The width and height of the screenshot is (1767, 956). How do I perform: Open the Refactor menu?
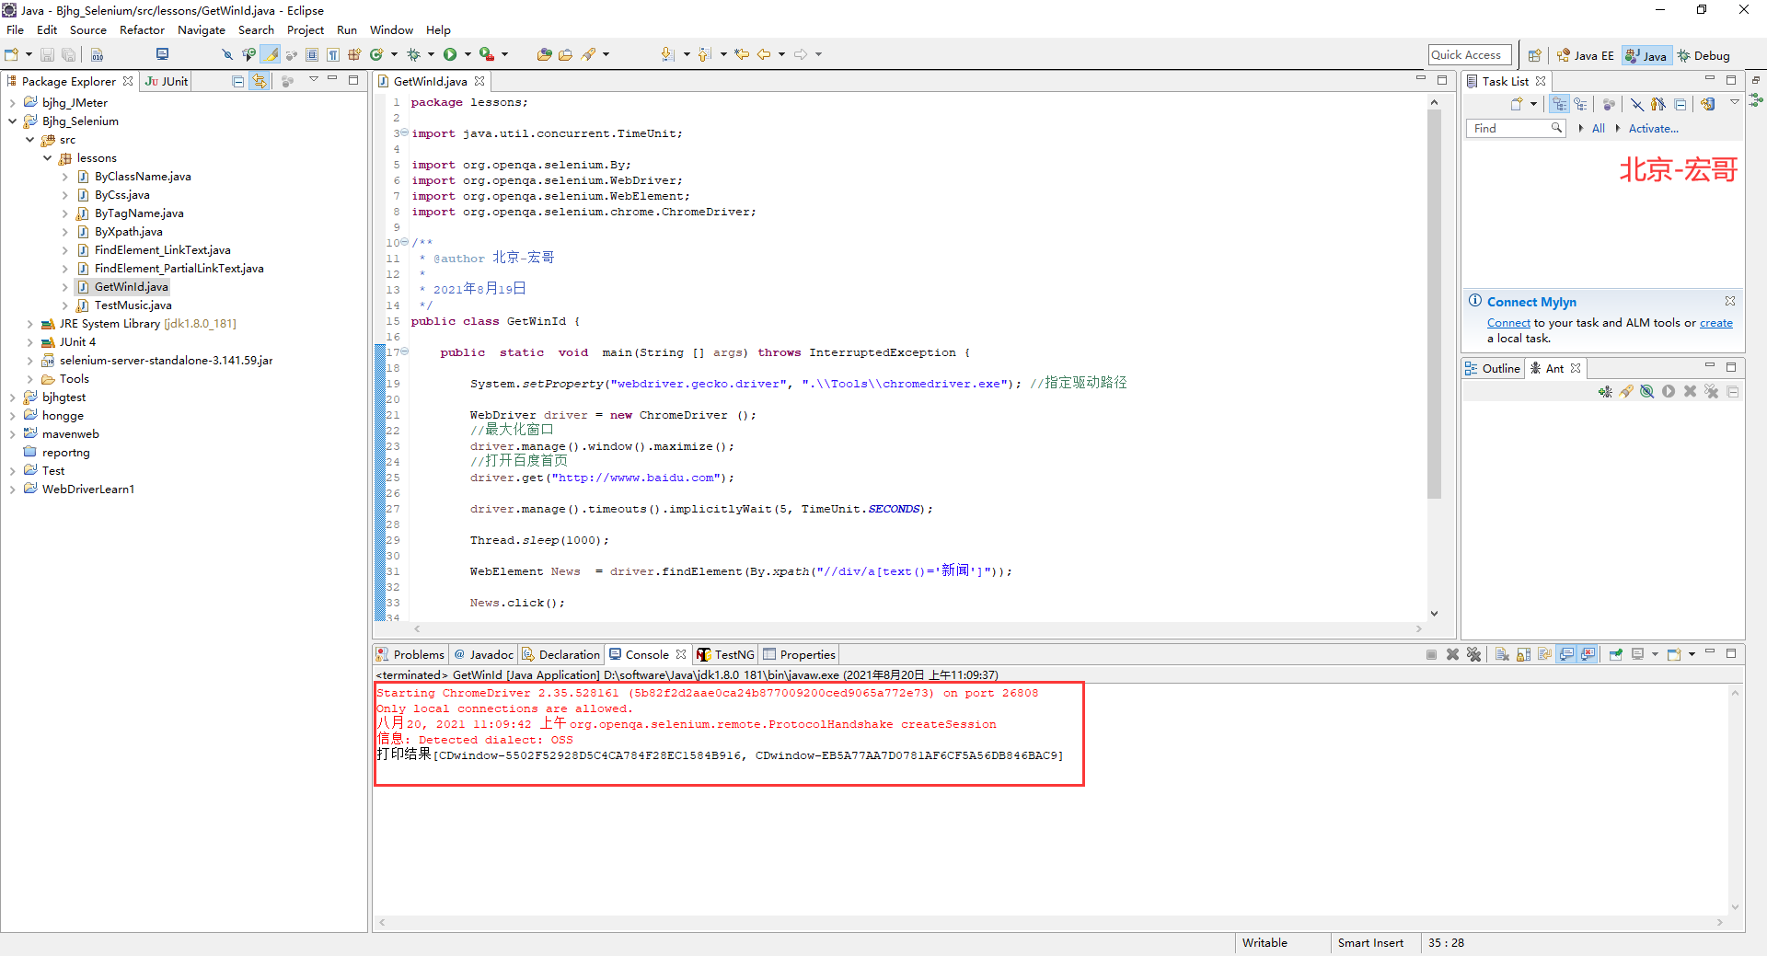142,30
